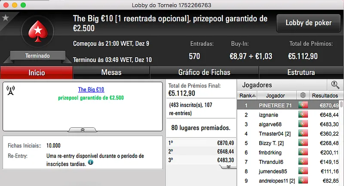Click the Lobby de poker button

tap(308, 23)
